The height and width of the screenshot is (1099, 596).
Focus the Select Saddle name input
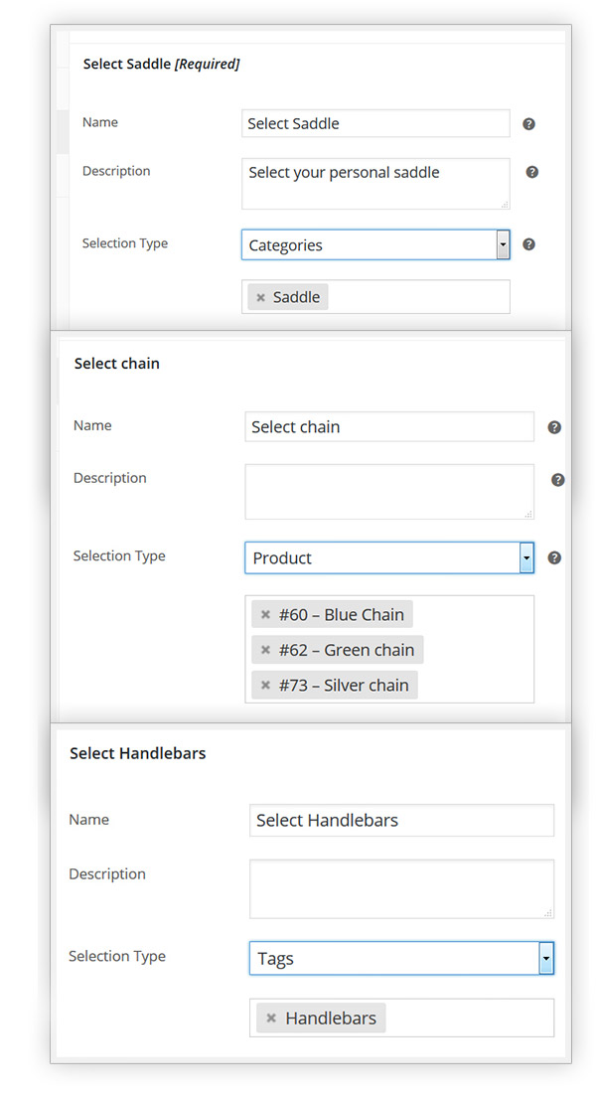374,123
